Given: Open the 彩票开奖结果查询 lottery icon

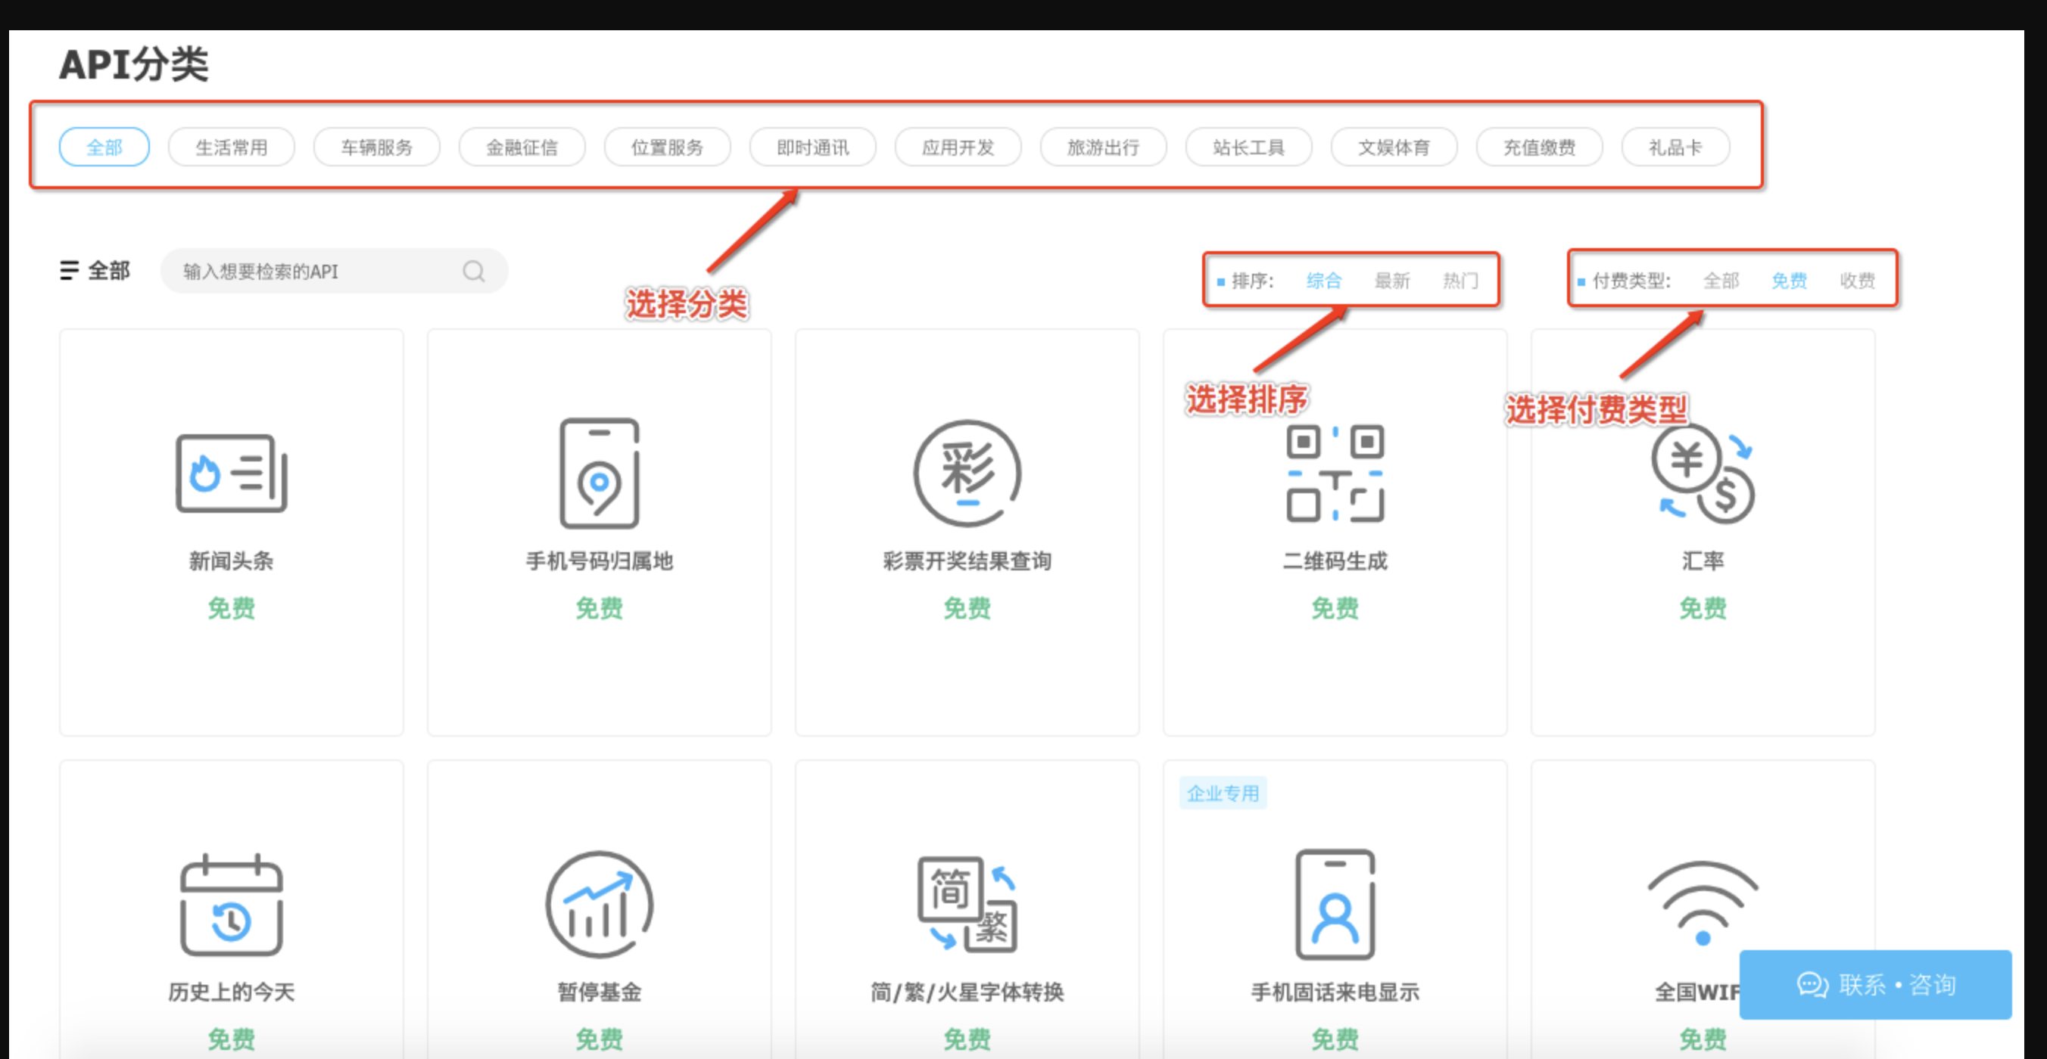Looking at the screenshot, I should tap(967, 473).
